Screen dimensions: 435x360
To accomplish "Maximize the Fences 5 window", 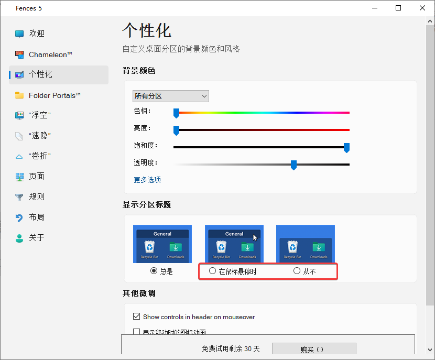I will tap(398, 8).
